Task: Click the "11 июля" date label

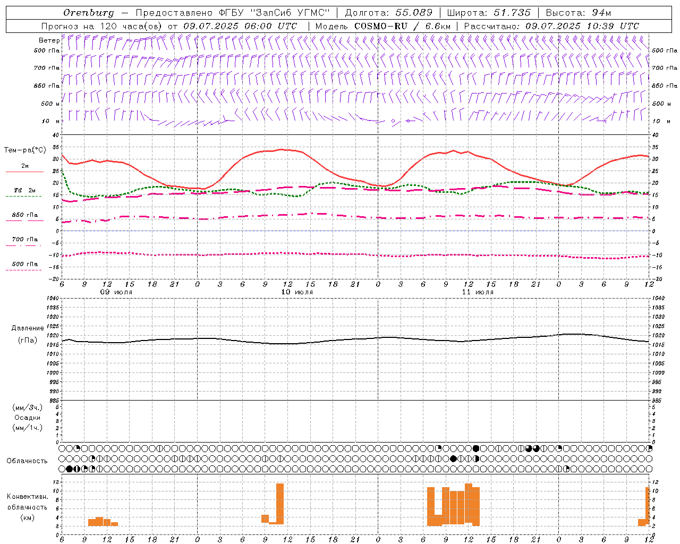Action: click(478, 292)
